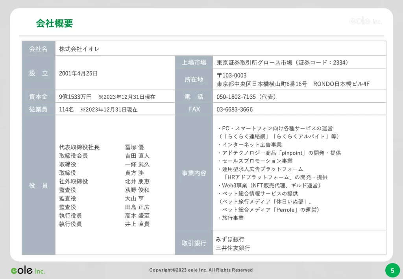Click the phone number 050-1802-7135

point(241,97)
